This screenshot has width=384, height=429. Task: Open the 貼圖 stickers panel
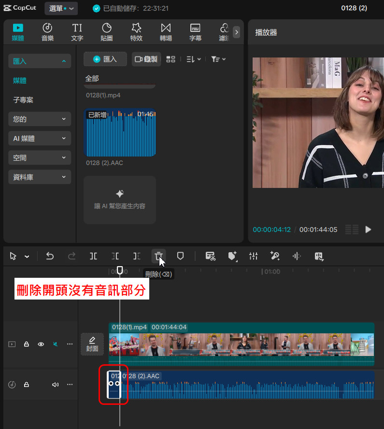pos(107,32)
